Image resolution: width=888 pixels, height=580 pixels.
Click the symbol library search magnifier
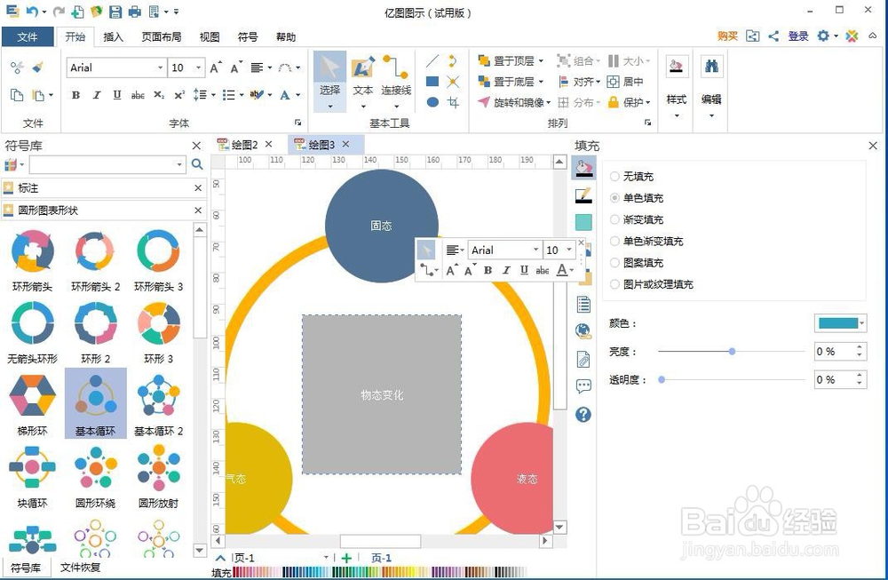197,164
